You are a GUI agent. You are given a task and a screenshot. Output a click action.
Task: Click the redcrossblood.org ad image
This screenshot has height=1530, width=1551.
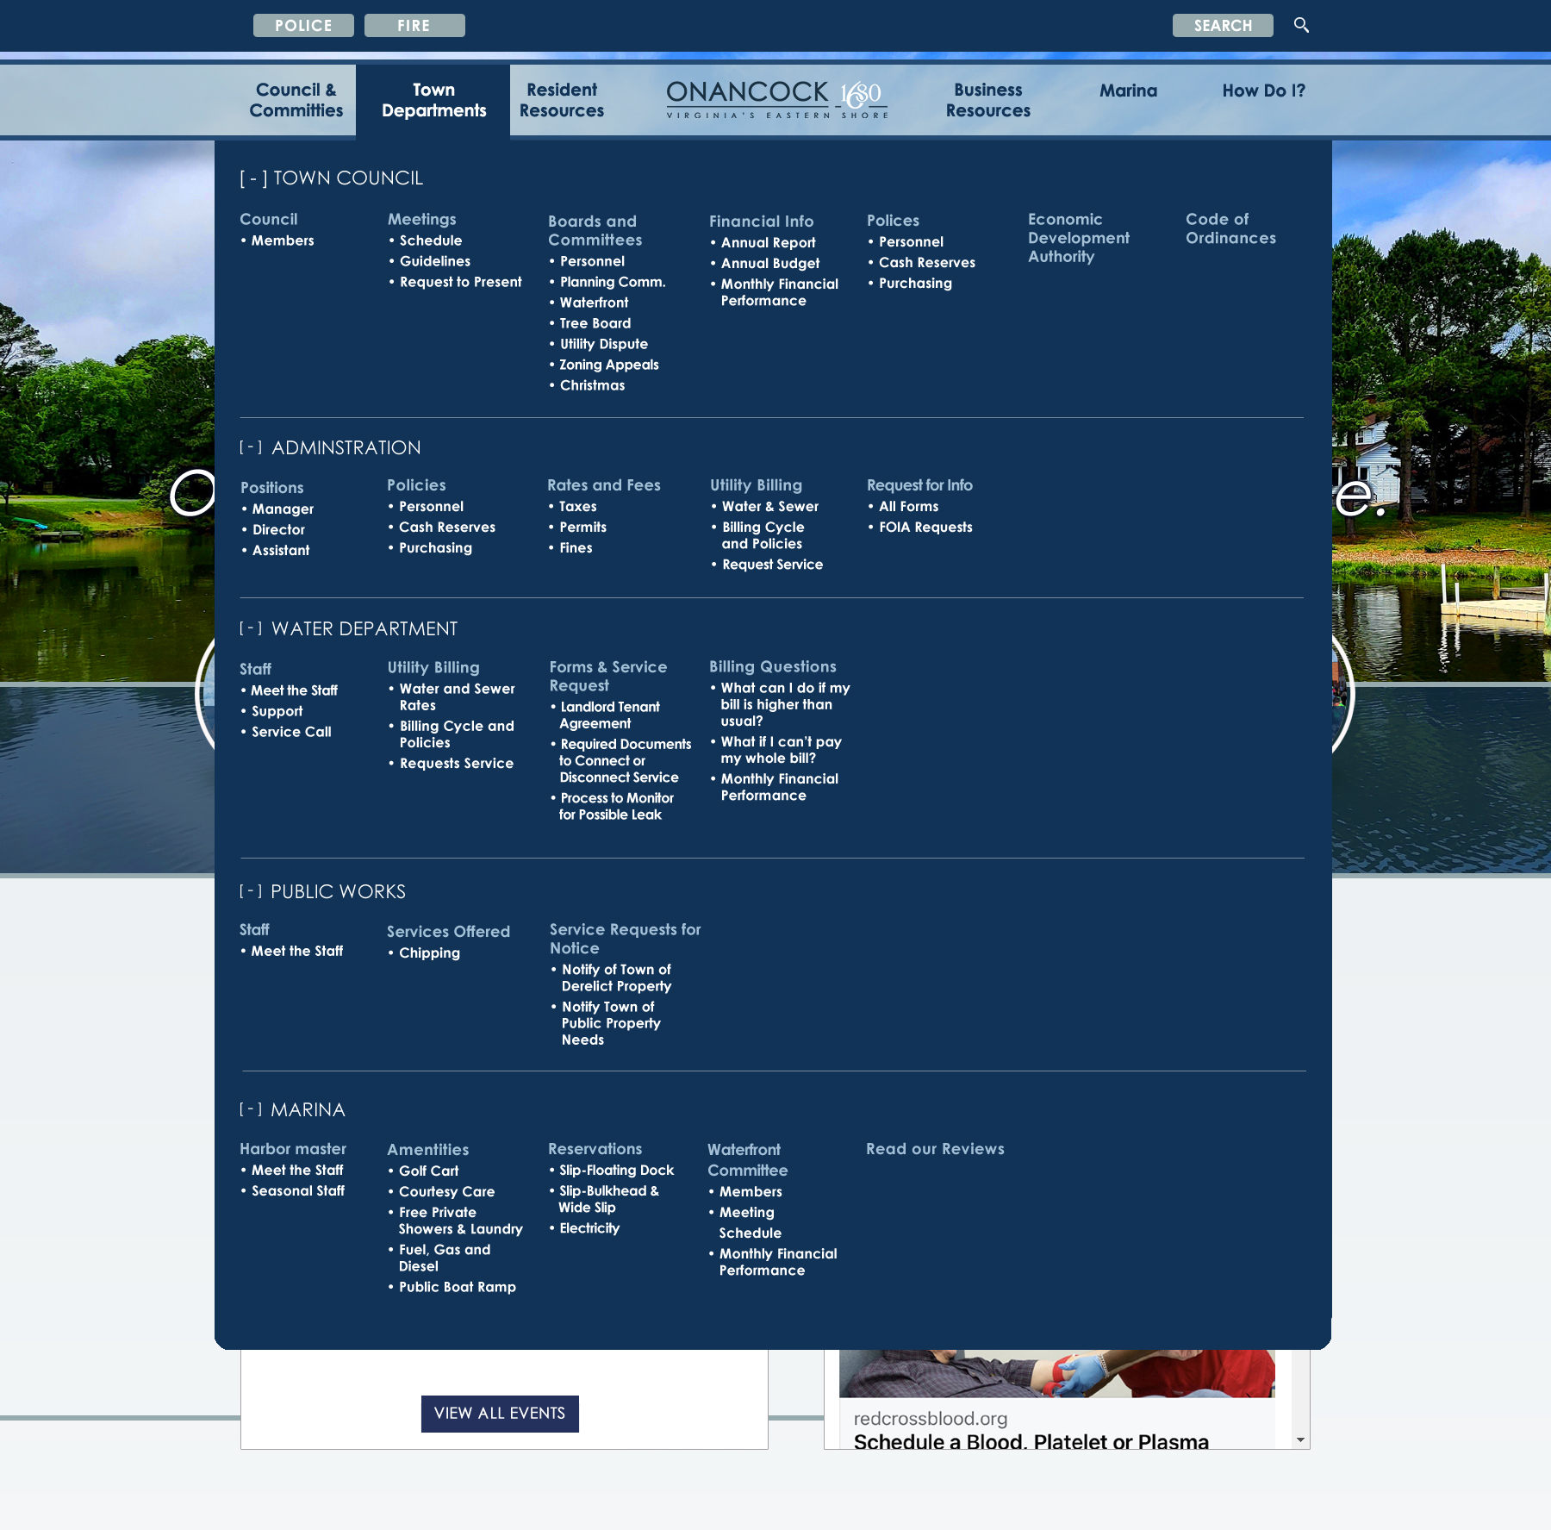point(1056,1374)
